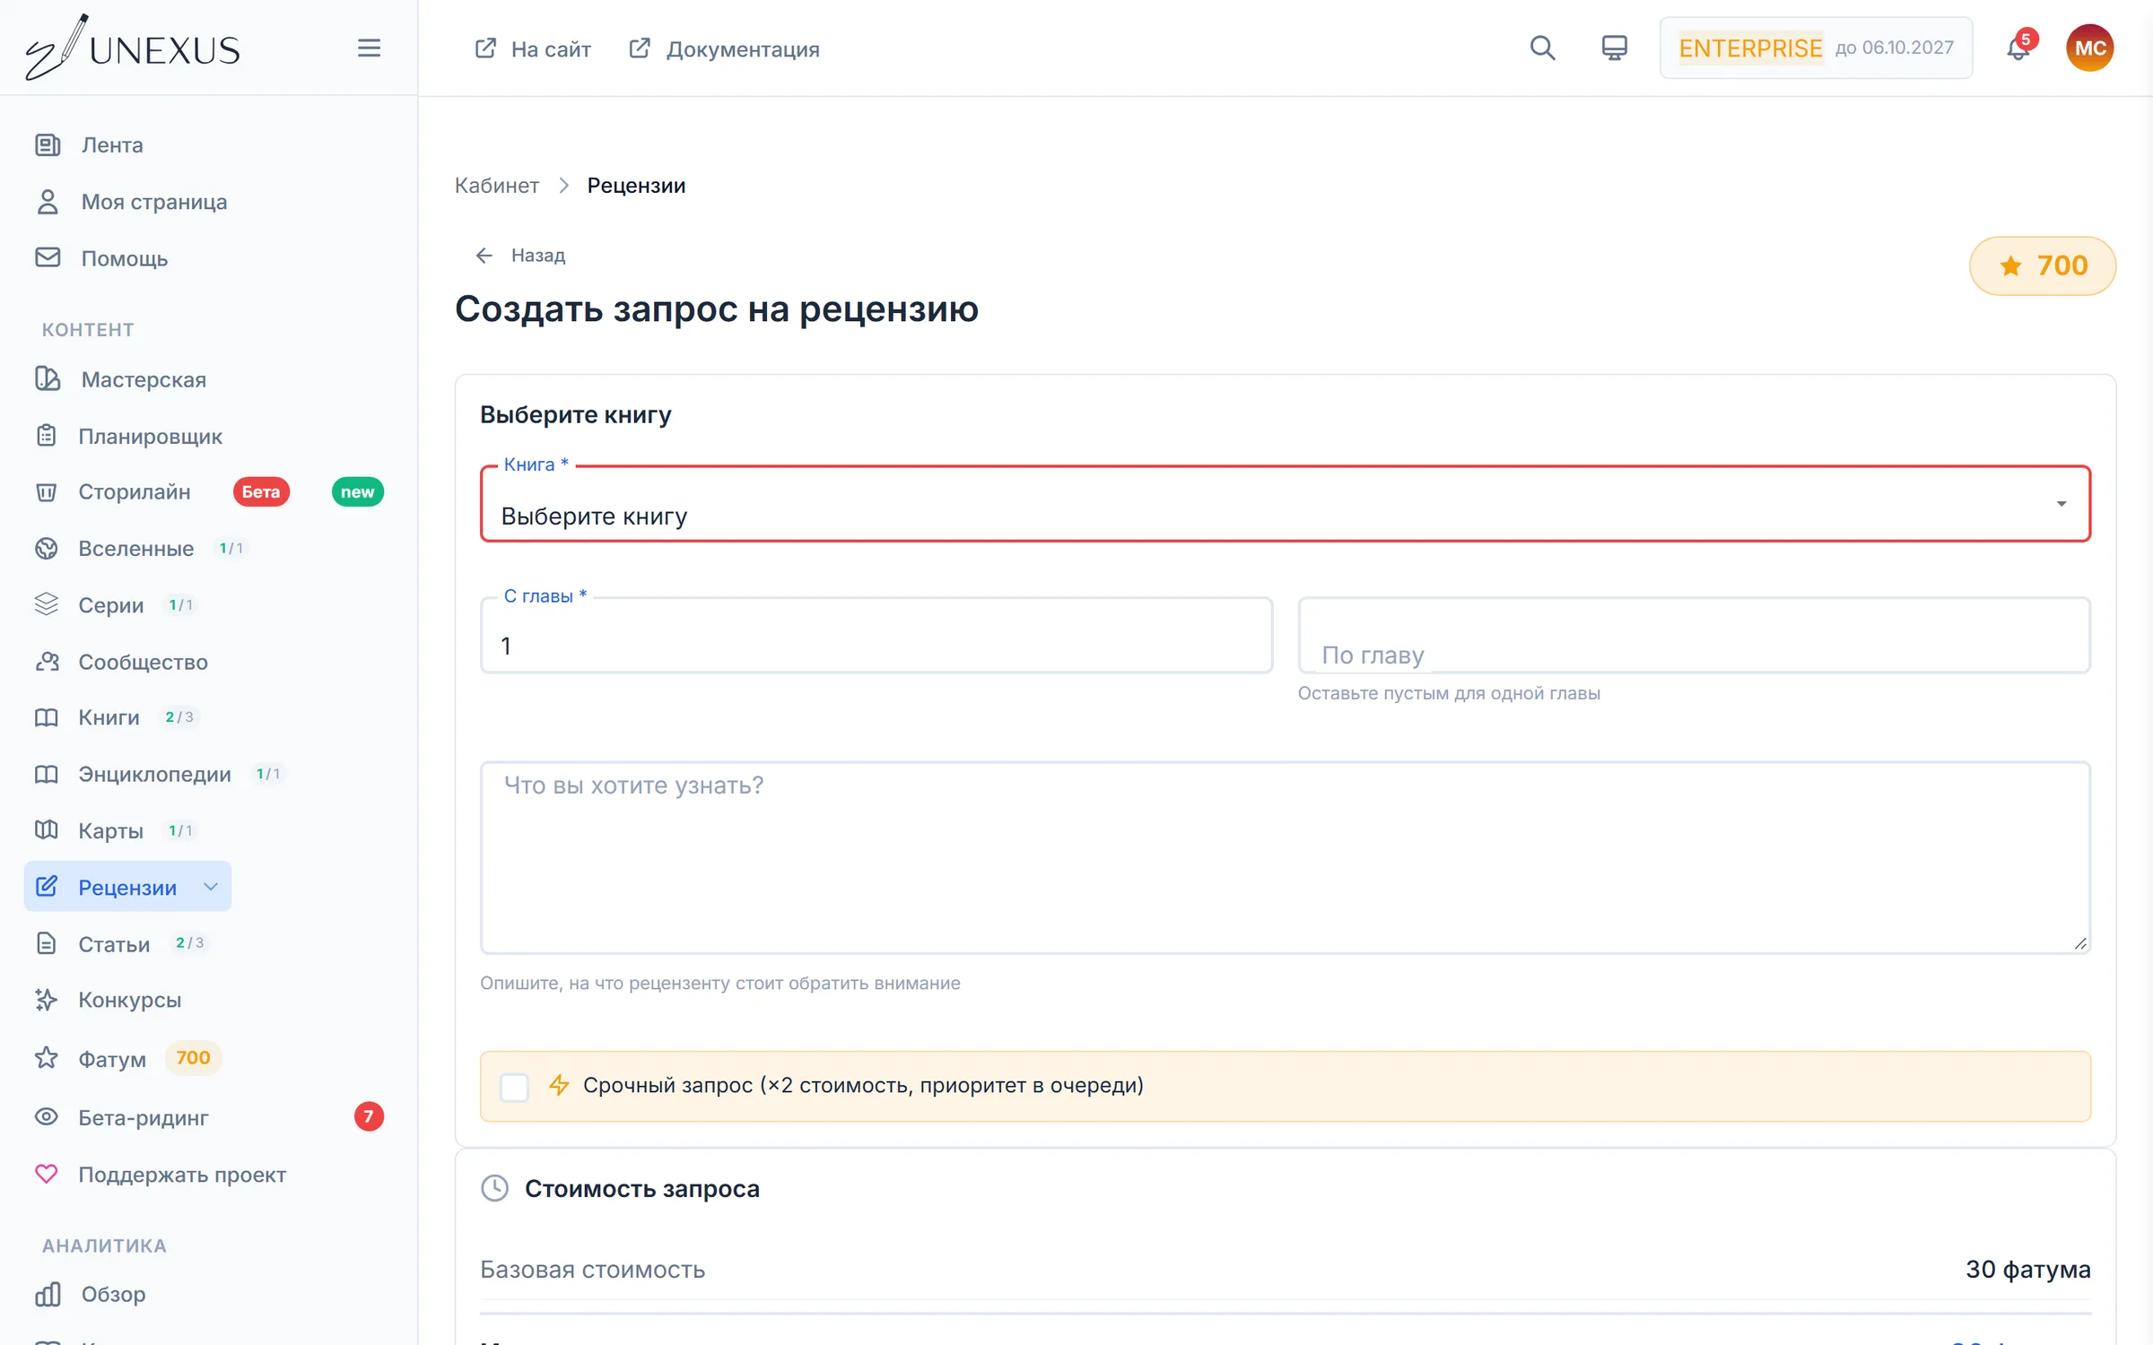Click the Статьи document icon

47,943
